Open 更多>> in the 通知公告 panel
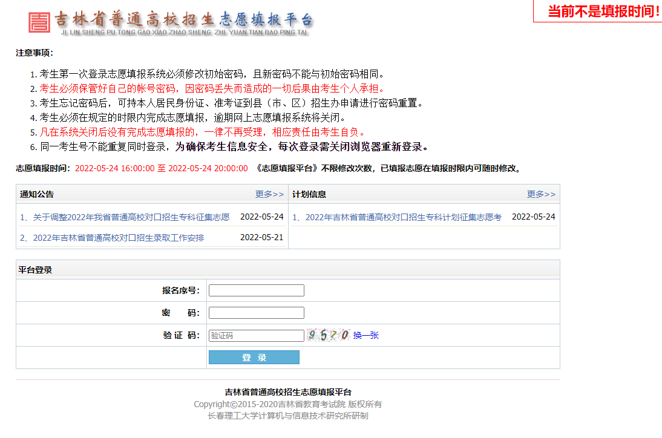Image resolution: width=662 pixels, height=438 pixels. pos(269,194)
